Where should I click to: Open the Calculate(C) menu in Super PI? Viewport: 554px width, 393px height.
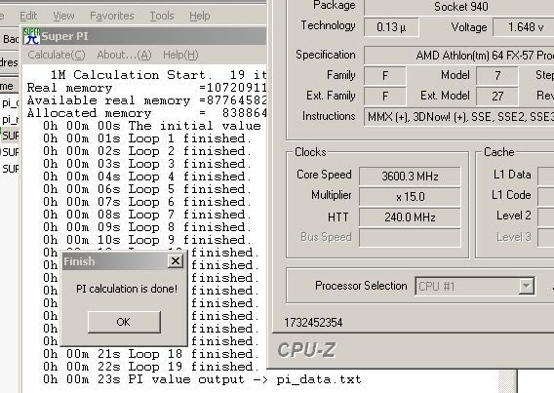tap(57, 55)
